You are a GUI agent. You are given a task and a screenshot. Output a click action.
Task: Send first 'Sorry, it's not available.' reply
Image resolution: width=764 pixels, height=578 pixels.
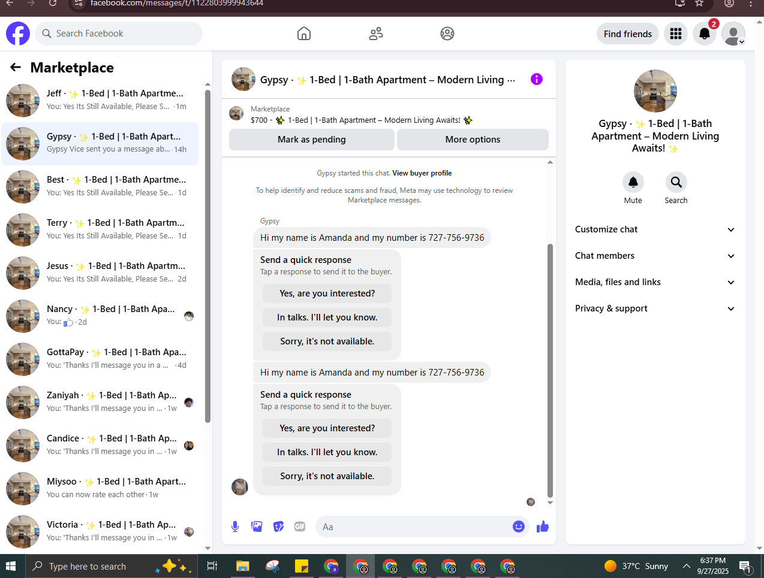click(327, 341)
